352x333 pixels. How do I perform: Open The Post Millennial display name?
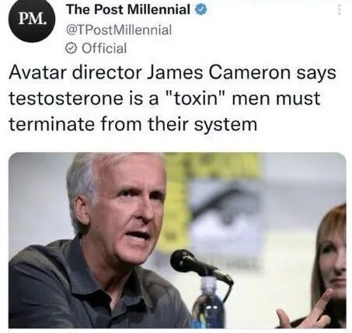(x=128, y=9)
